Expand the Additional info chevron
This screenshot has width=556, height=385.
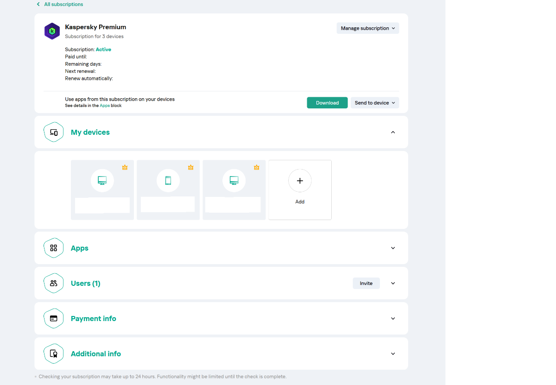(x=393, y=353)
